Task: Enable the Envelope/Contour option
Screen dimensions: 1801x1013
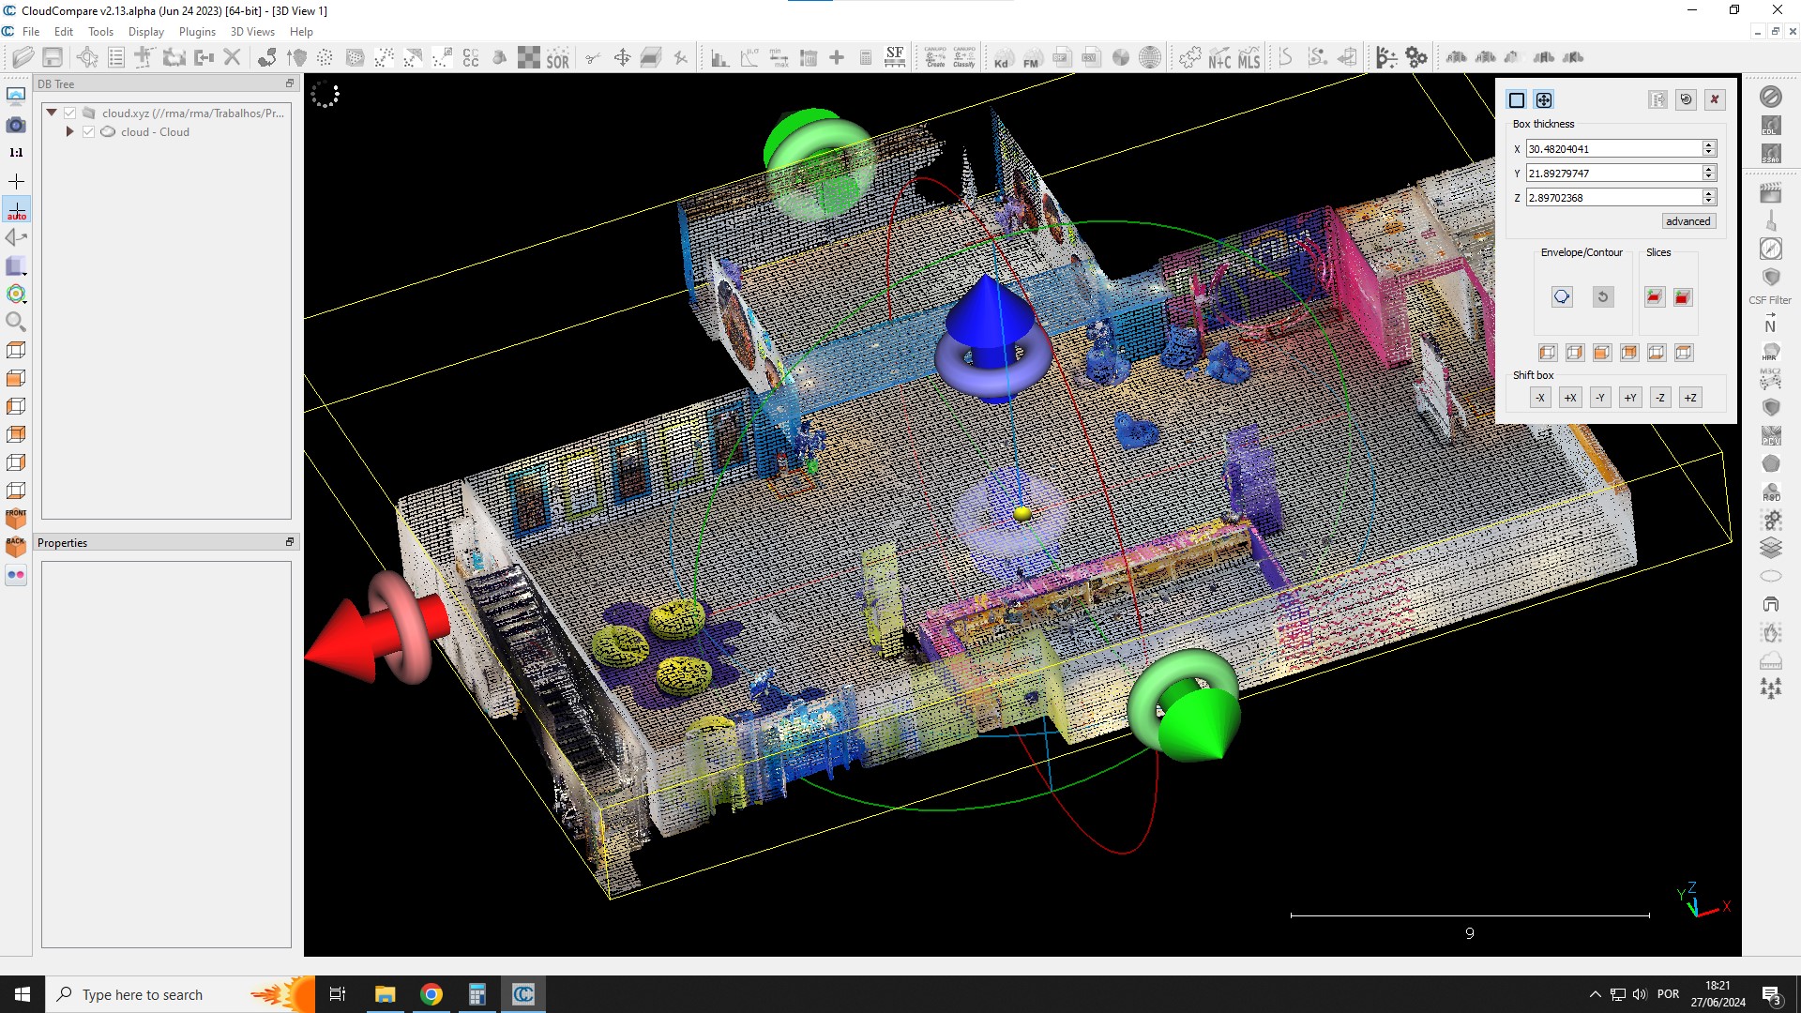Action: [x=1561, y=296]
